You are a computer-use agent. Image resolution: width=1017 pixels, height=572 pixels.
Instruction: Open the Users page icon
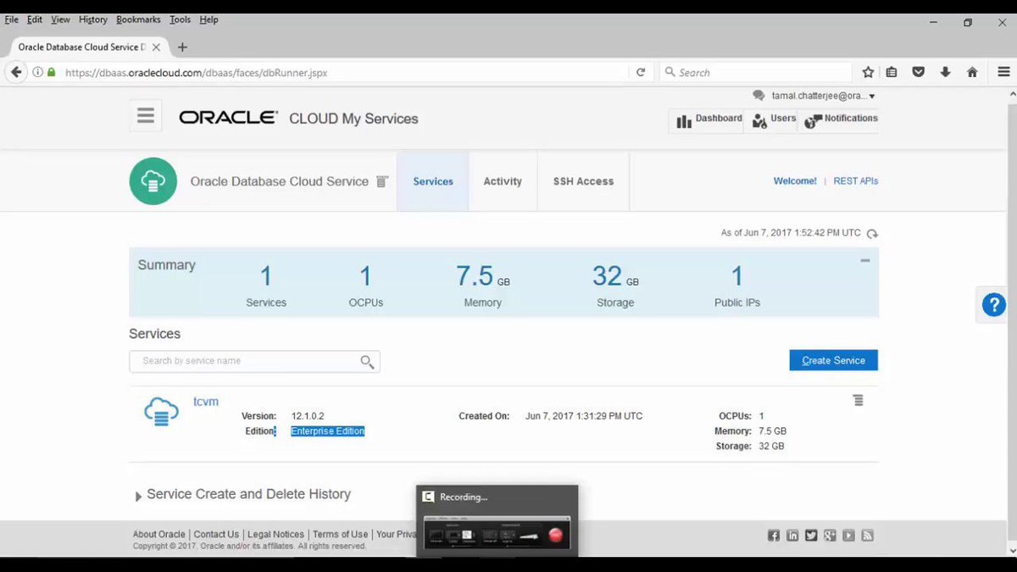(x=759, y=121)
